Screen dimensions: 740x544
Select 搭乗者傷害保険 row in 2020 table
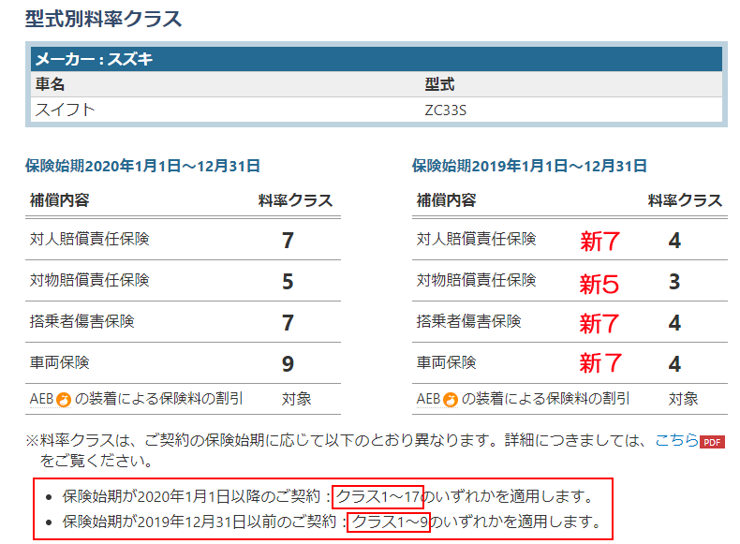click(x=183, y=322)
